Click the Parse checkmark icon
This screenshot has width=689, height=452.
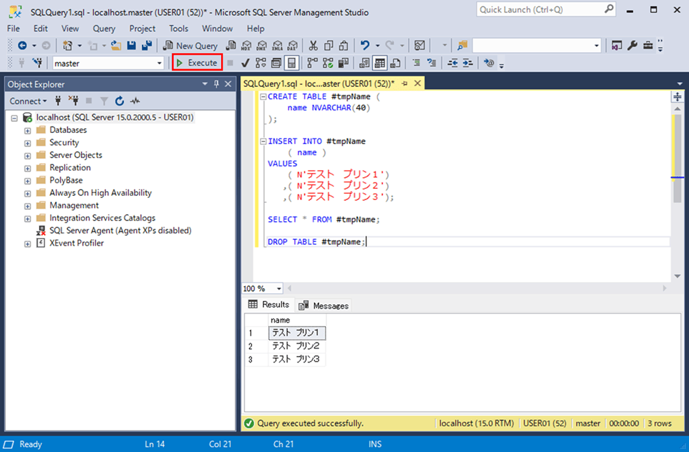[246, 63]
